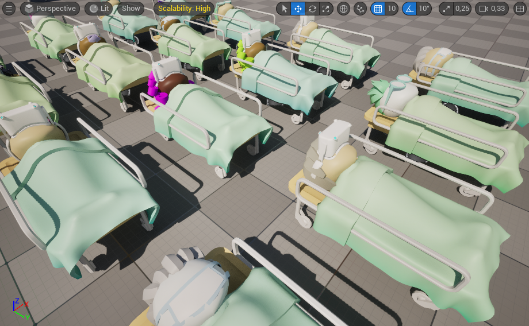This screenshot has width=529, height=326.
Task: Toggle rotation angle snapping
Action: 409,9
